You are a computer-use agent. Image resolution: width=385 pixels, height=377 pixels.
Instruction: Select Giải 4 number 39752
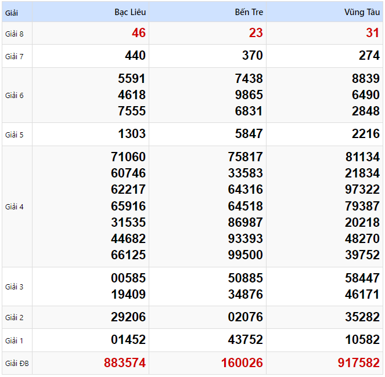pyautogui.click(x=362, y=255)
